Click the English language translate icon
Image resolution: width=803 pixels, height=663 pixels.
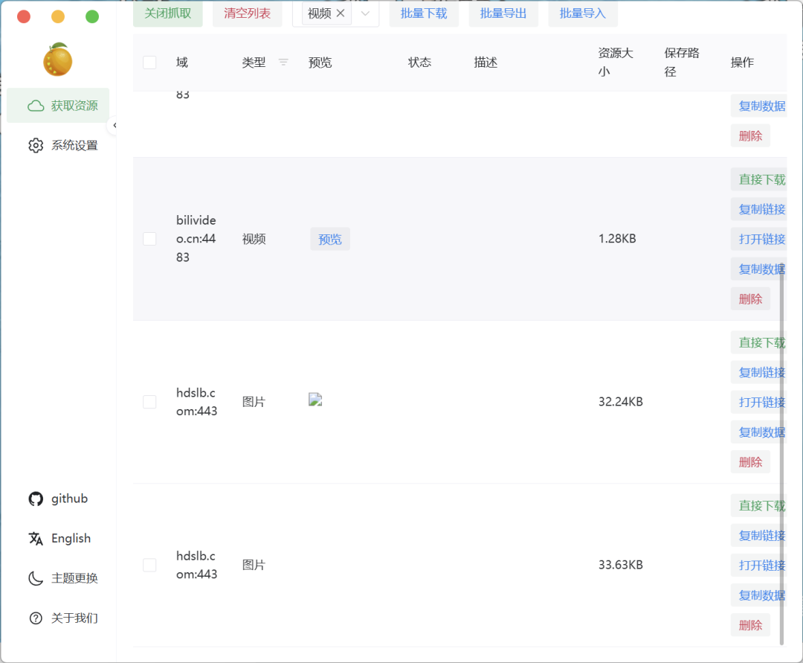[36, 539]
